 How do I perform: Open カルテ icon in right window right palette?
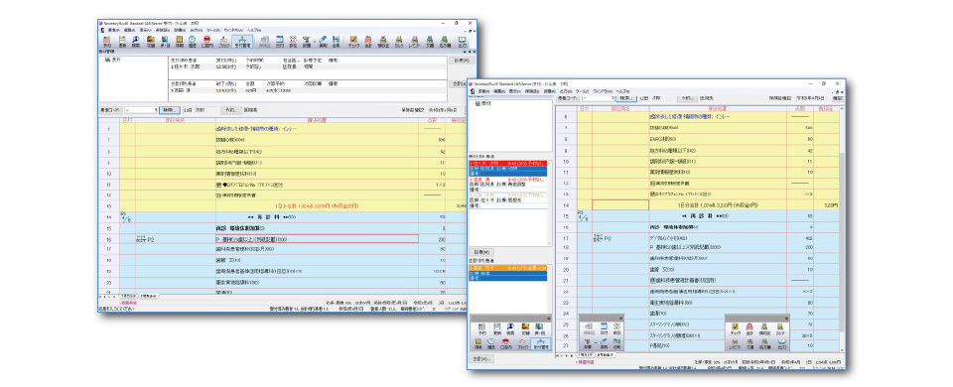(x=779, y=328)
